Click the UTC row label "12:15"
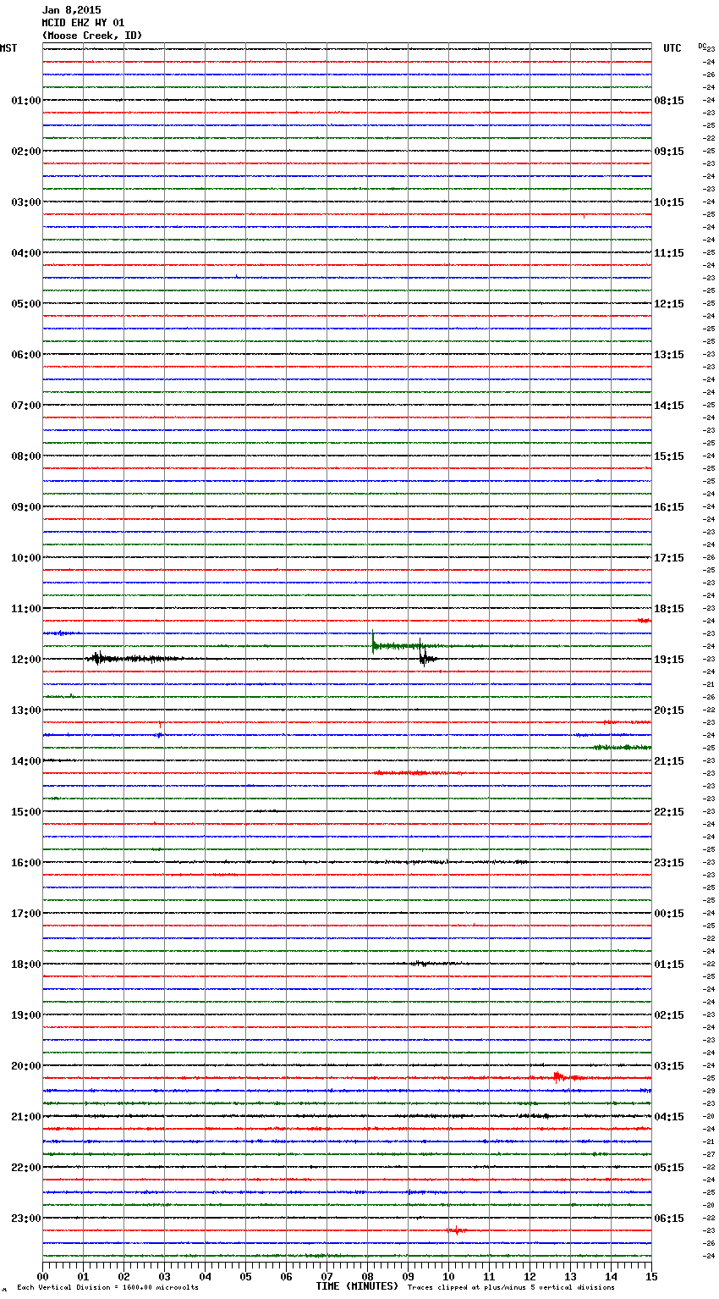 pyautogui.click(x=669, y=304)
